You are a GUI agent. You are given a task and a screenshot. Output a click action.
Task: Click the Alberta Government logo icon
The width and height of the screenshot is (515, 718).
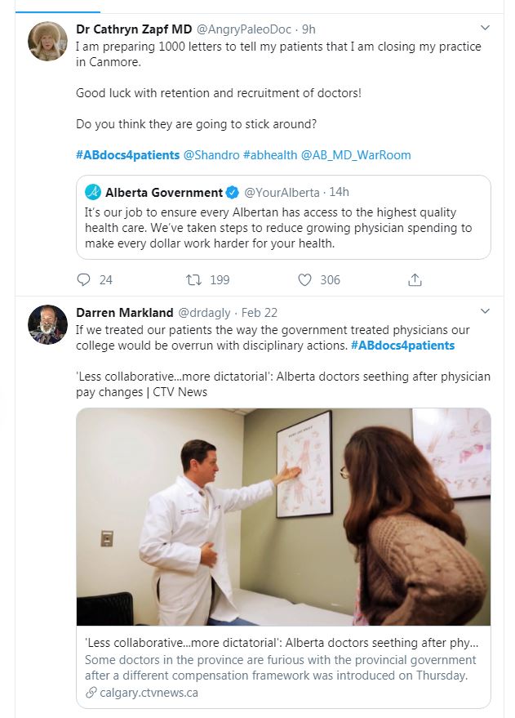click(x=94, y=193)
